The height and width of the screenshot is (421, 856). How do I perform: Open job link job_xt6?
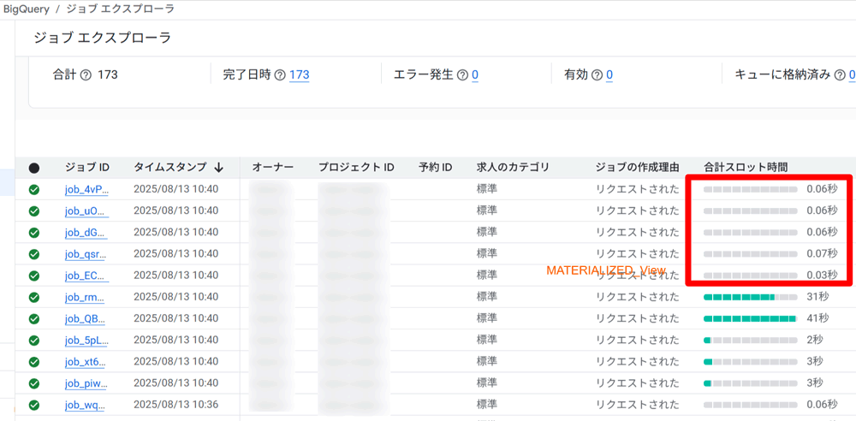click(x=86, y=362)
